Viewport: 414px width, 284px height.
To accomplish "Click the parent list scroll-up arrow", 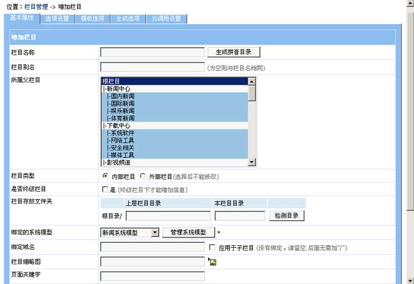I will [252, 82].
